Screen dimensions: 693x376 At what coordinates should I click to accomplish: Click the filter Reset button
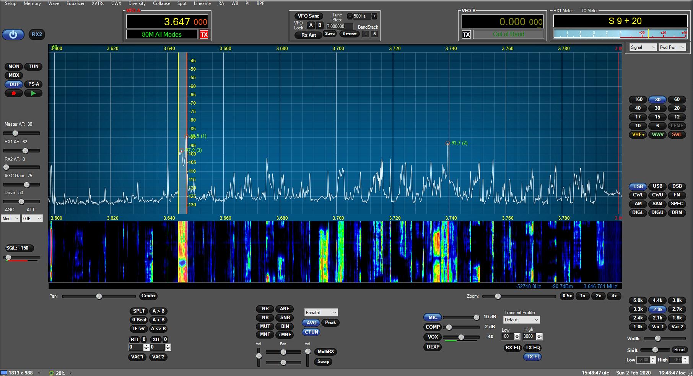coord(680,350)
